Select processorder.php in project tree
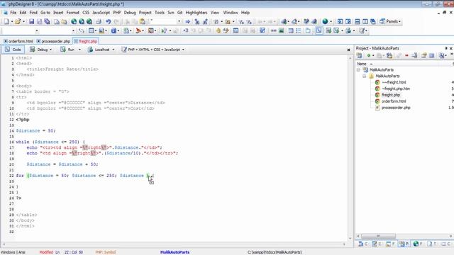 coord(396,108)
